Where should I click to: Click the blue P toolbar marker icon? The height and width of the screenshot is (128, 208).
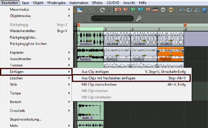pos(140,10)
